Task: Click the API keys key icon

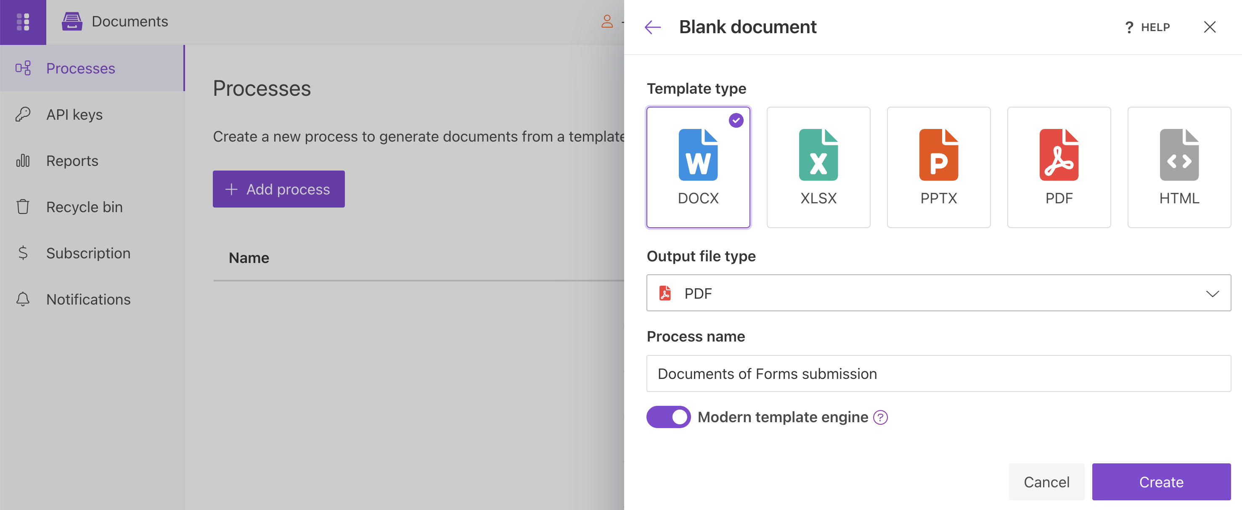Action: tap(23, 114)
